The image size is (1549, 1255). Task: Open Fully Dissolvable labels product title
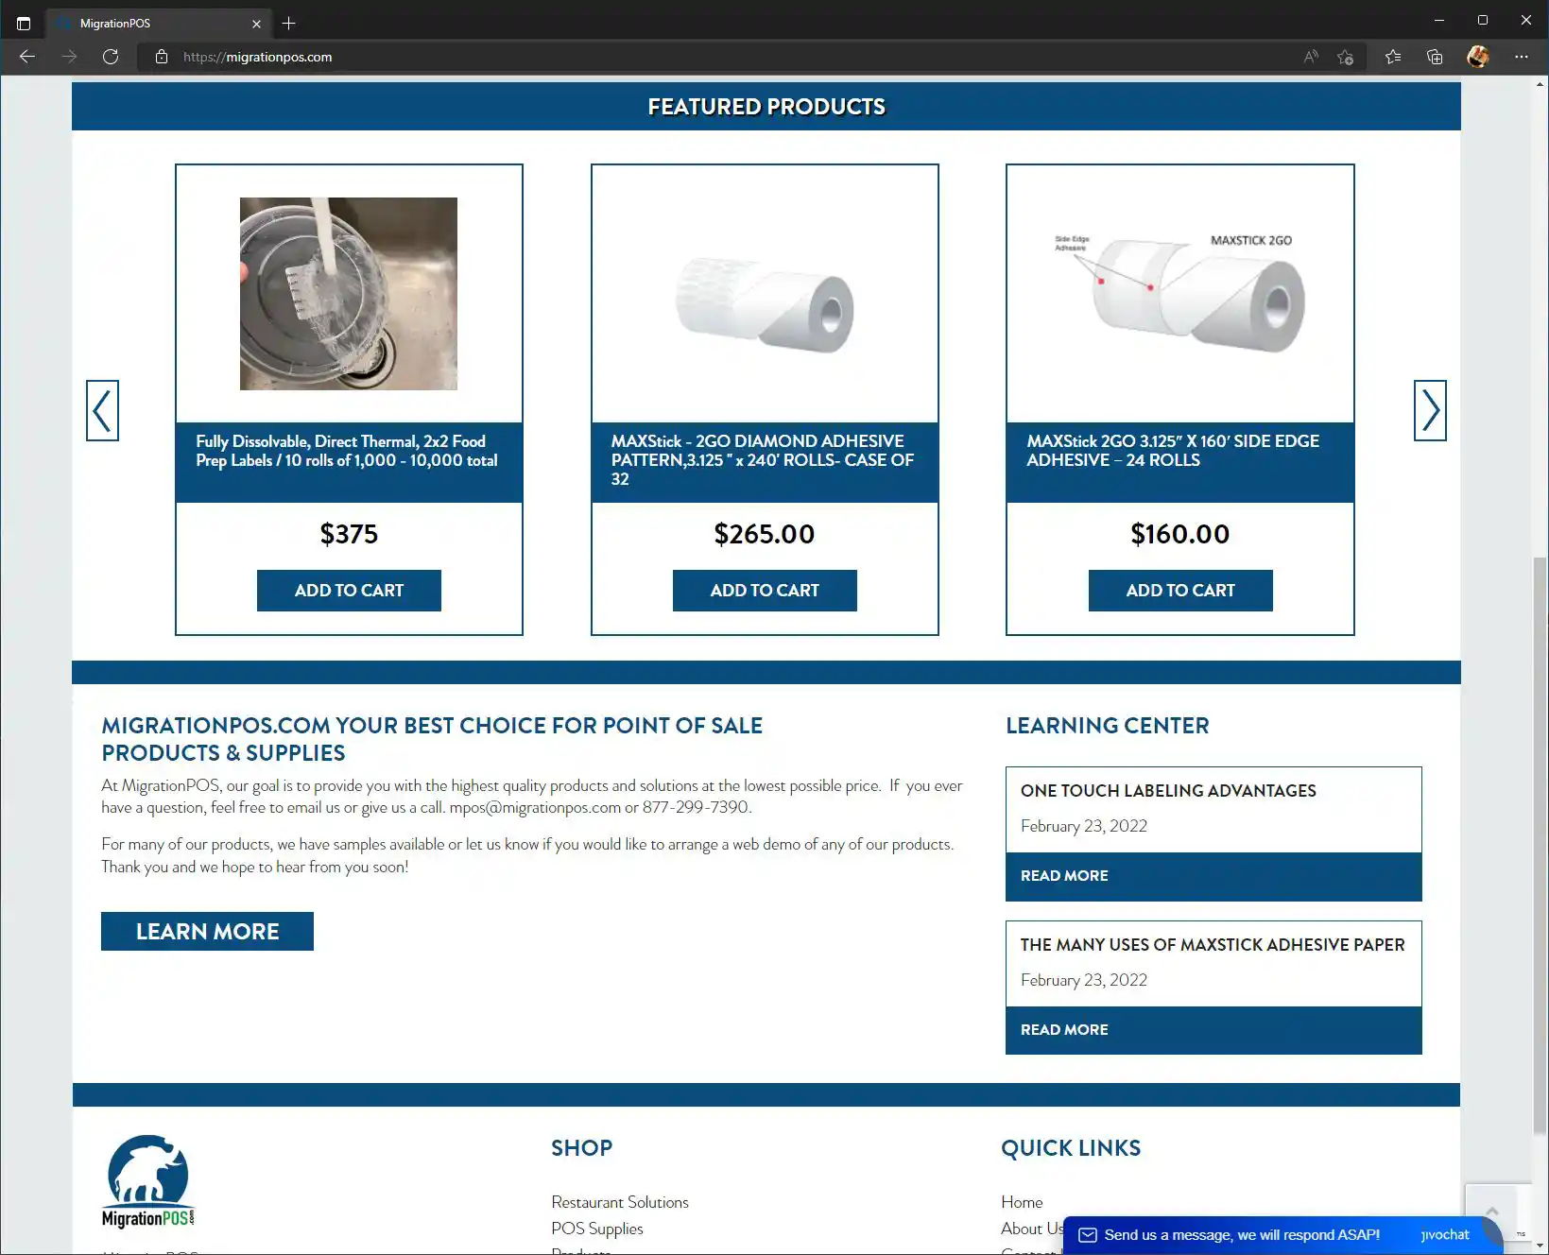pyautogui.click(x=347, y=451)
